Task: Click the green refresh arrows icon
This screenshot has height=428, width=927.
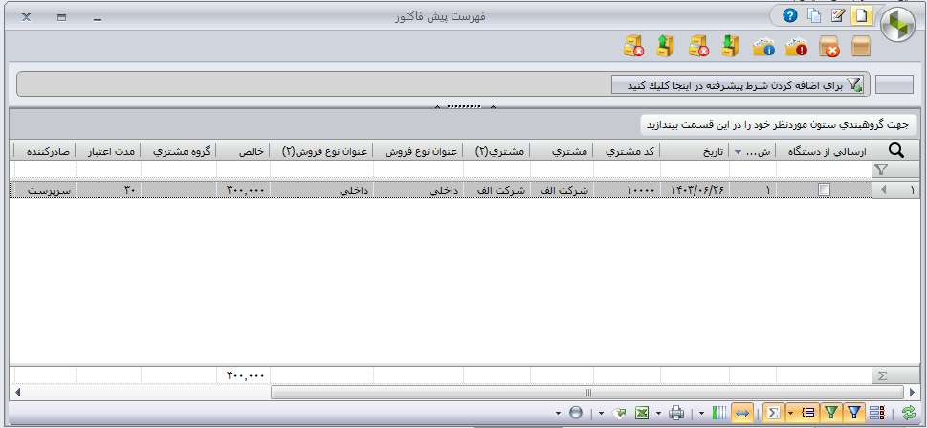Action: coord(908,413)
